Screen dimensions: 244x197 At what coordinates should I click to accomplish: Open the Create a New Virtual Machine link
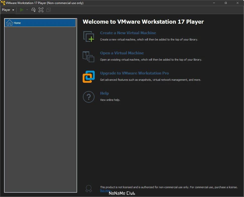tap(128, 33)
